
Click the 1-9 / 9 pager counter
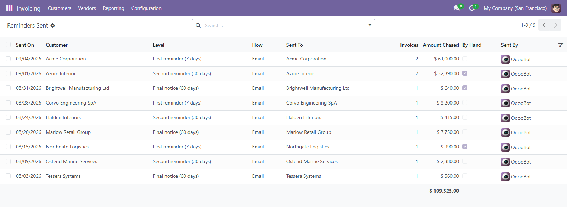[x=528, y=25]
